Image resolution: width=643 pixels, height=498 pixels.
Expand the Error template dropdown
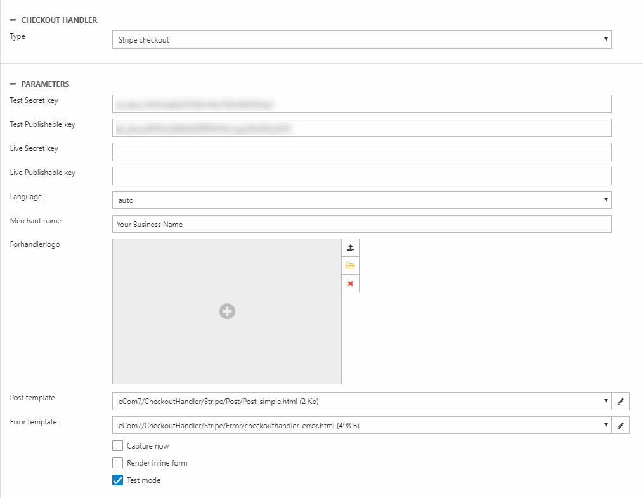361,426
